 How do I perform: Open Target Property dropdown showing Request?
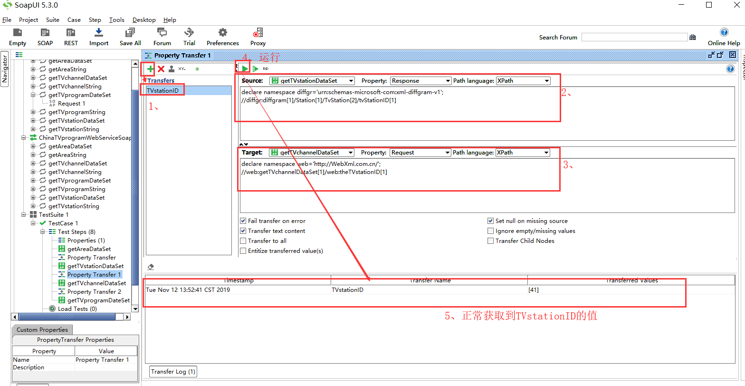[x=420, y=153]
